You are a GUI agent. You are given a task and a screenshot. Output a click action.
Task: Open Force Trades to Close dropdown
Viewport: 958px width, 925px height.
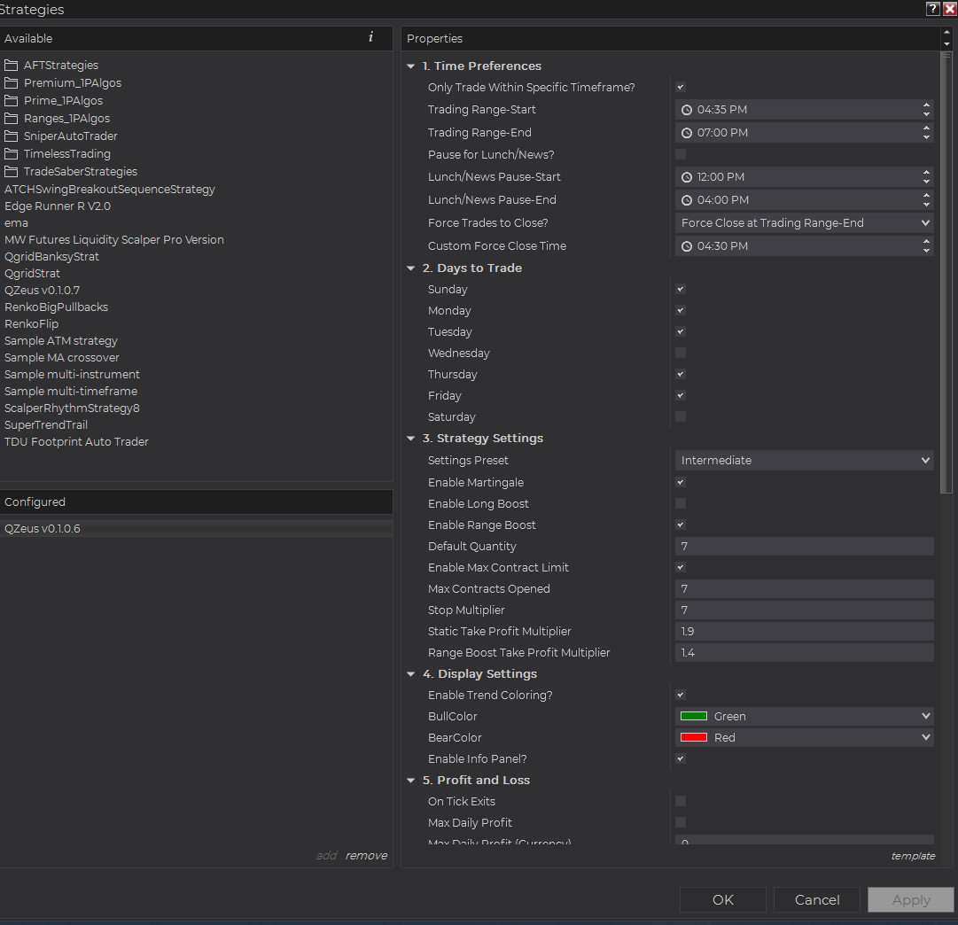804,223
